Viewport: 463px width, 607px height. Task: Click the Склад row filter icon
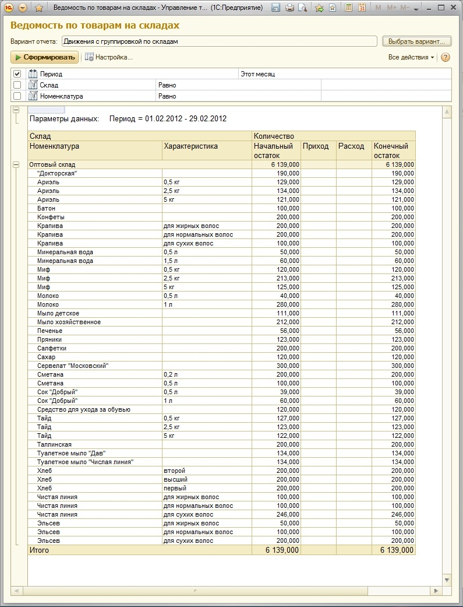(x=33, y=85)
